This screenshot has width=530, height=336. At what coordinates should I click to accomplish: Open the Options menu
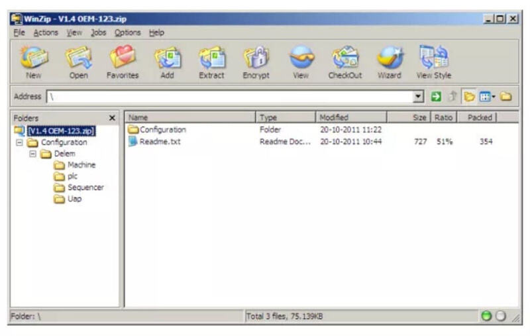(127, 32)
